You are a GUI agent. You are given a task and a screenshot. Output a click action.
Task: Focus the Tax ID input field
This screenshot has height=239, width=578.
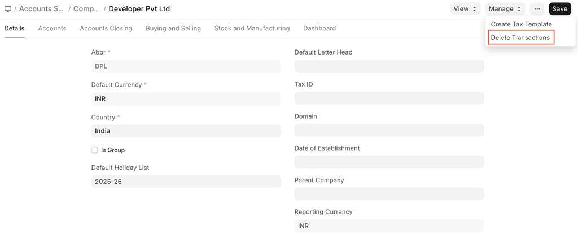pos(389,98)
